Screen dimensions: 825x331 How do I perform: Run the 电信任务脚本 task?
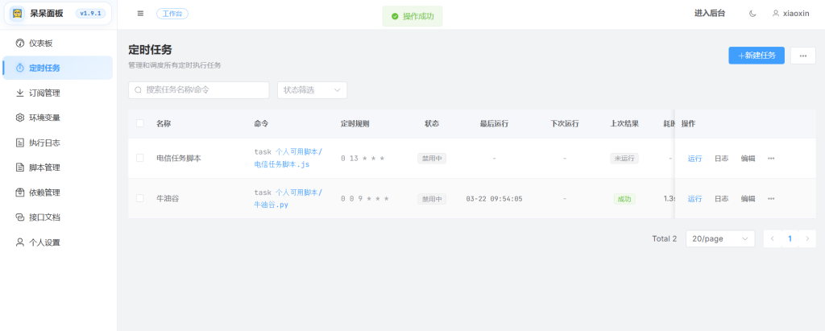(x=694, y=158)
